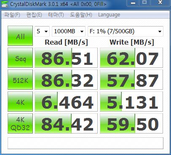Open the 편집(E) menu
The width and height of the screenshot is (171, 155).
coord(34,15)
